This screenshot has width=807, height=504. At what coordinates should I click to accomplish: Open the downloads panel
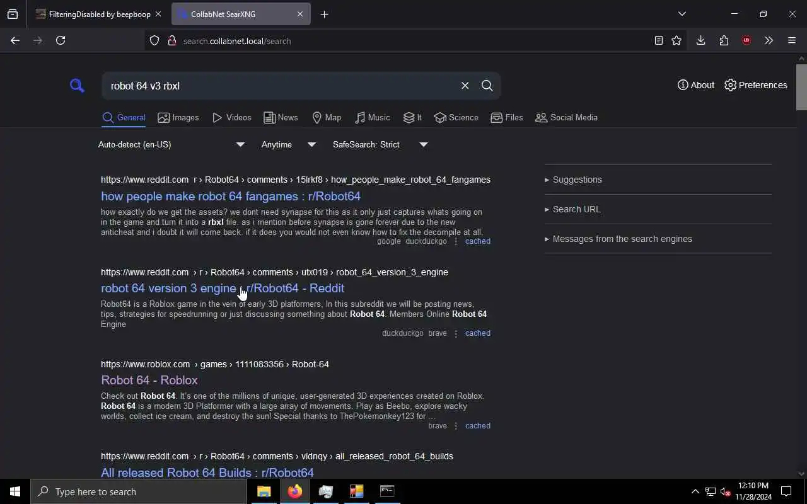pos(700,40)
